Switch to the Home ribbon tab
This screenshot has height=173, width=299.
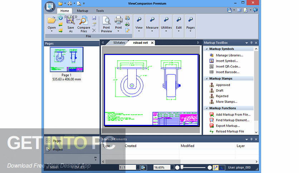65,11
